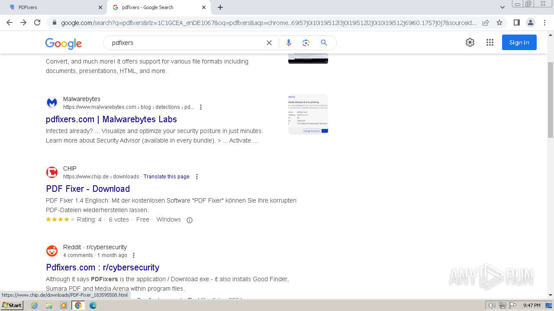Open Windows Start menu
554x311 pixels.
(12, 305)
